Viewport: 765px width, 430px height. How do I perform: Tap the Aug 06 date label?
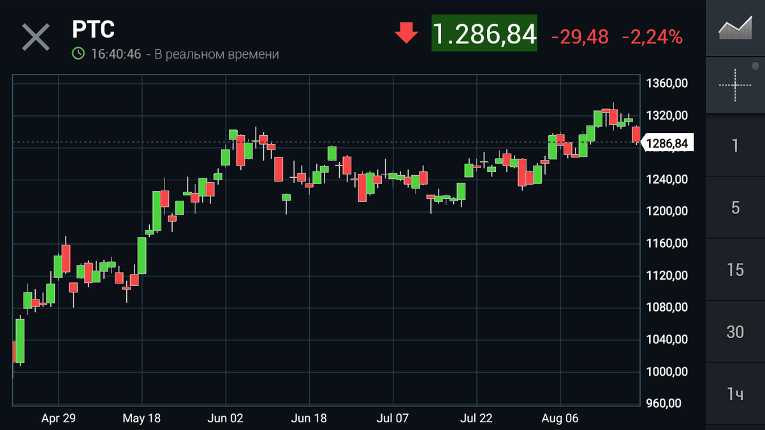point(560,419)
